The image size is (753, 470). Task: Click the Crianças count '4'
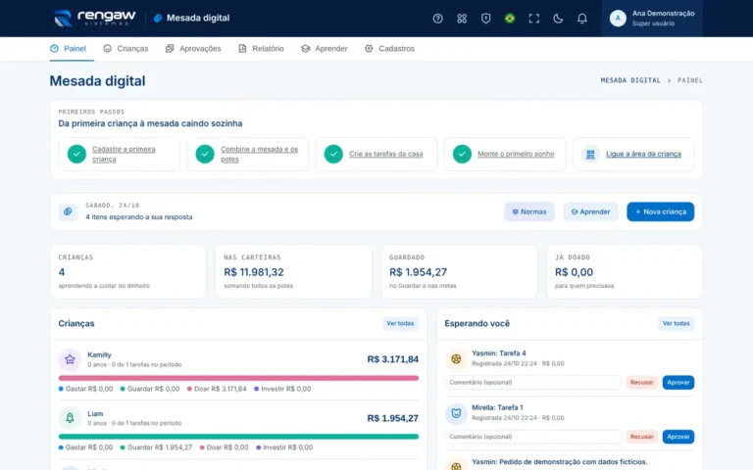click(62, 272)
